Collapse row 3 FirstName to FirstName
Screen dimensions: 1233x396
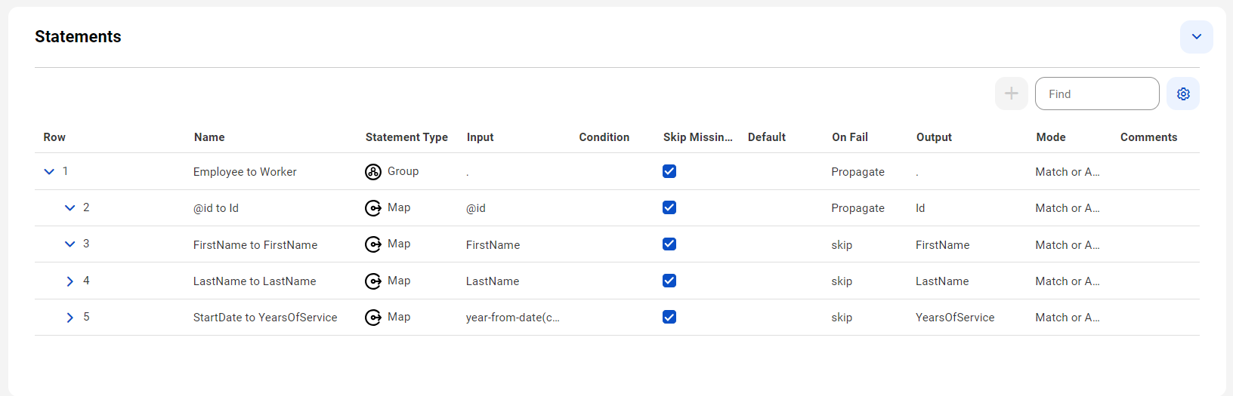70,244
